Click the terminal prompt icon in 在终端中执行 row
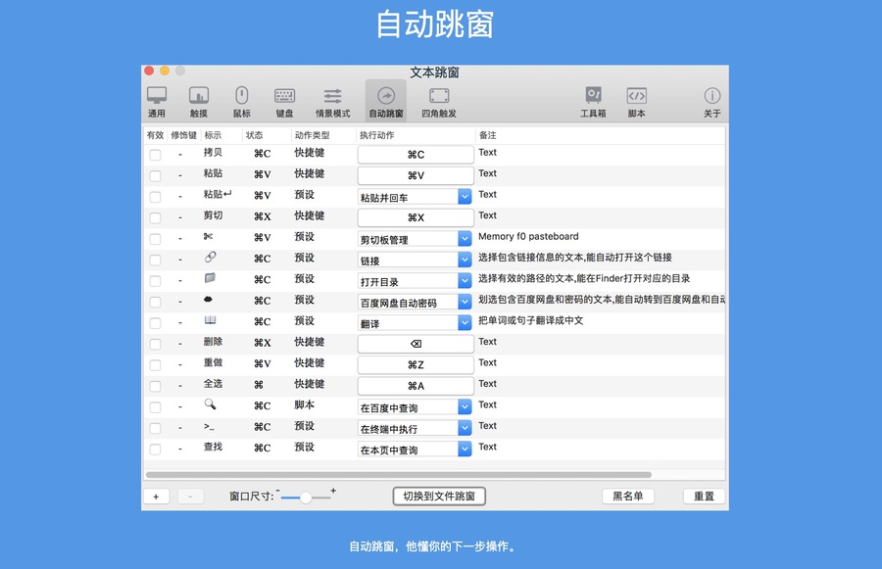Screen dimensions: 882x569 209,426
